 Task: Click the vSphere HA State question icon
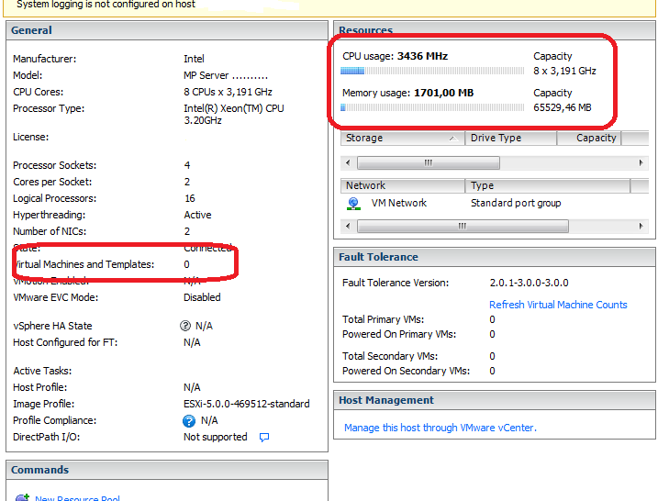click(185, 326)
